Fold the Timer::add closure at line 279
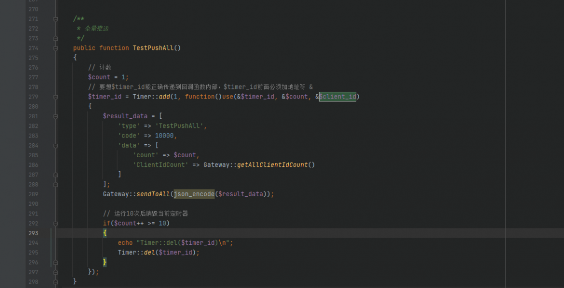Viewport: 564px width, 288px height. [x=55, y=97]
